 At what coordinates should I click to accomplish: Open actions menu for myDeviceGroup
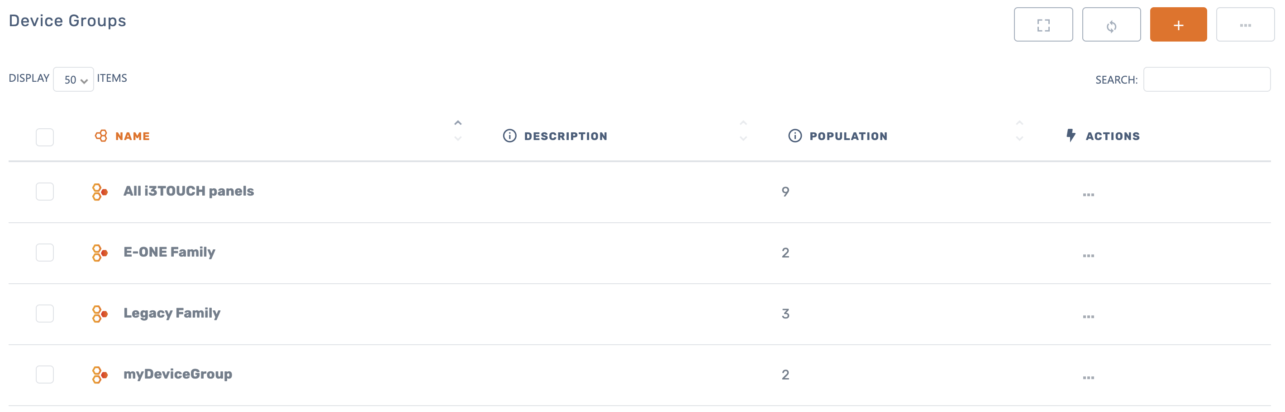pos(1088,377)
